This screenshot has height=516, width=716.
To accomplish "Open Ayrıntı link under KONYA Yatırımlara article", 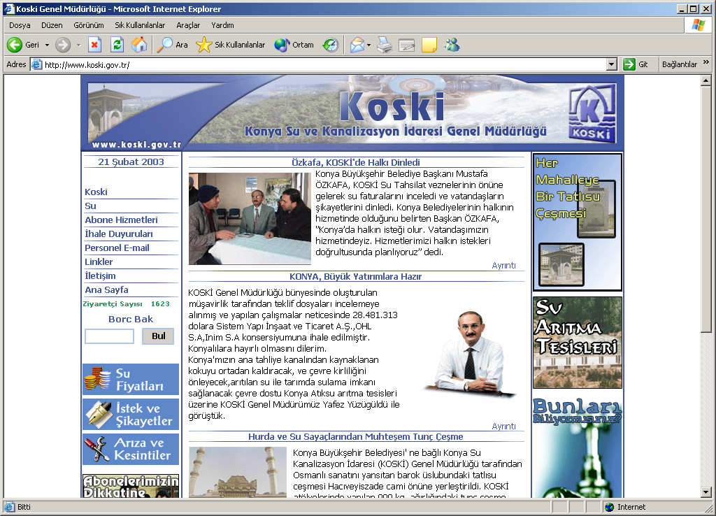I will [x=503, y=426].
